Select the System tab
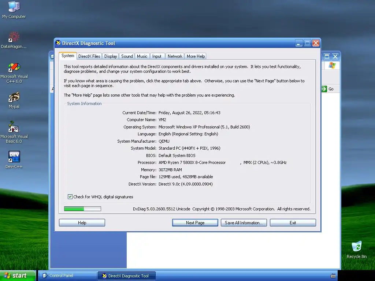 tap(68, 56)
